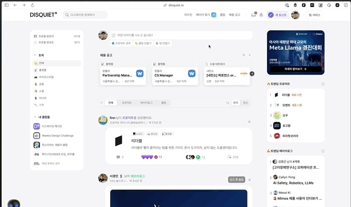Click the post composer text field
351x207 pixels.
[180, 35]
